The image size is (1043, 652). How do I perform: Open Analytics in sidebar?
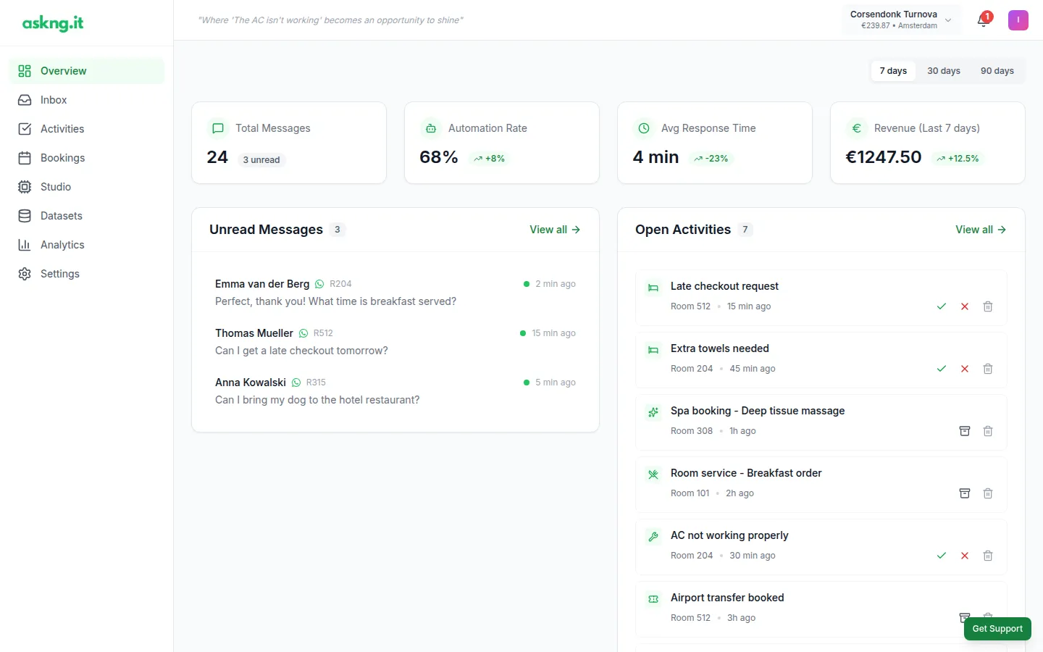click(87, 245)
